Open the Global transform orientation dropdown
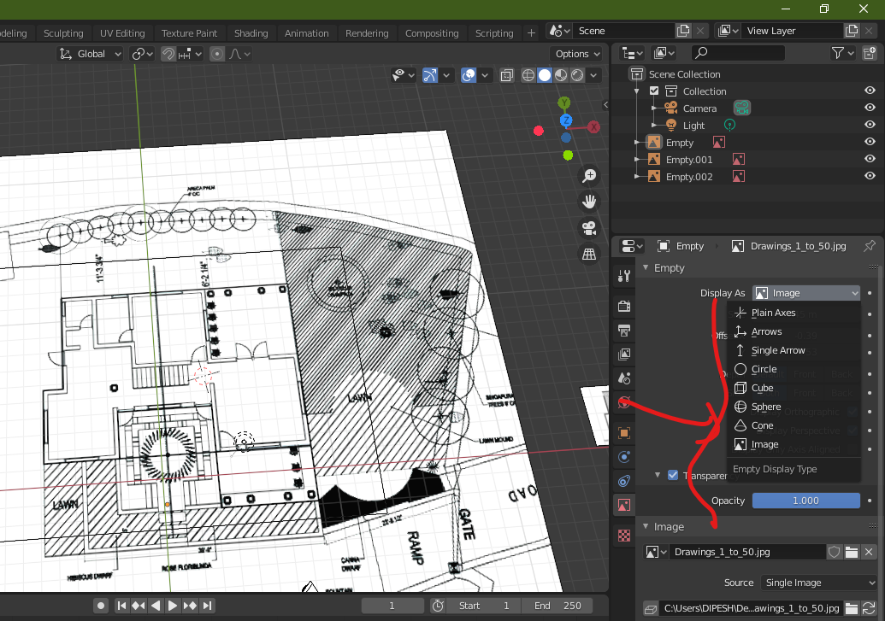The height and width of the screenshot is (621, 885). coord(91,54)
